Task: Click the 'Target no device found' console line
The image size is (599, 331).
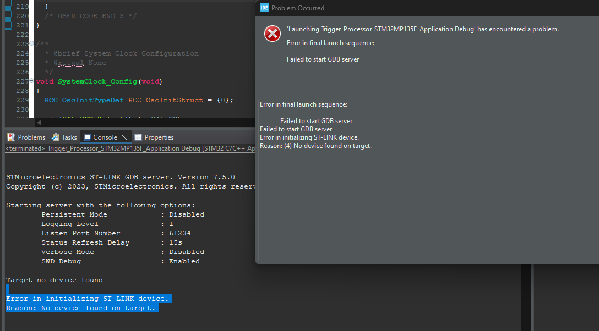Action: pyautogui.click(x=55, y=280)
